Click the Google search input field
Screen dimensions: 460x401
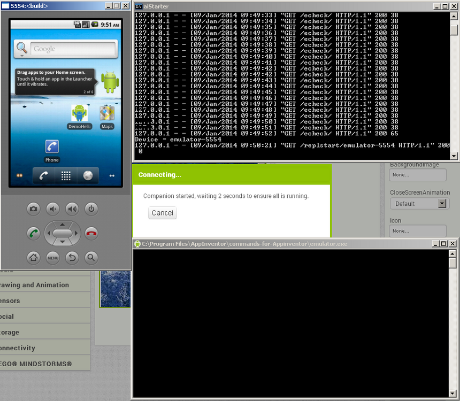[x=73, y=49]
